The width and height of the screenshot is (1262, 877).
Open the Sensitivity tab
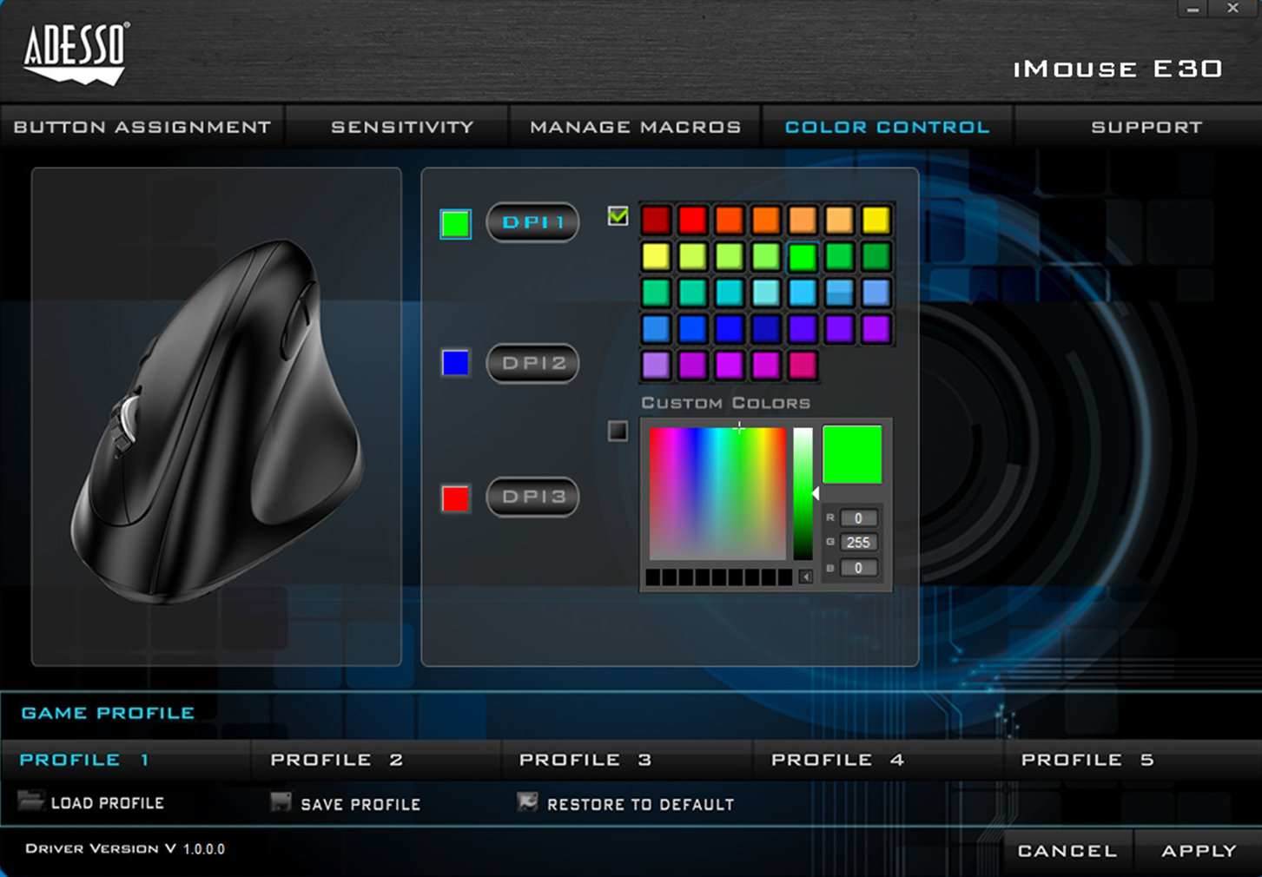(402, 128)
